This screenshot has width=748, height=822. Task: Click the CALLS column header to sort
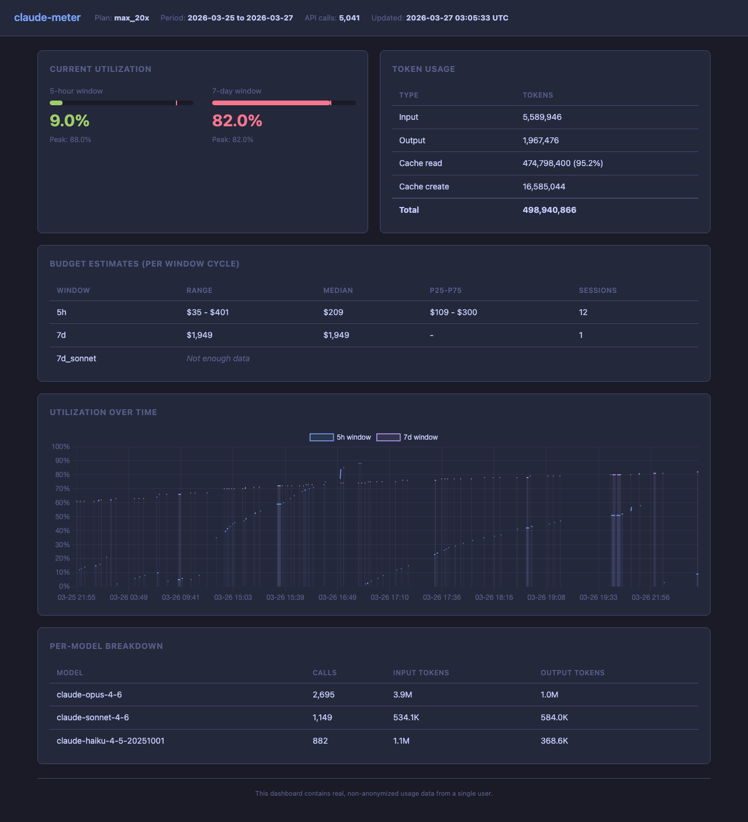click(x=325, y=673)
